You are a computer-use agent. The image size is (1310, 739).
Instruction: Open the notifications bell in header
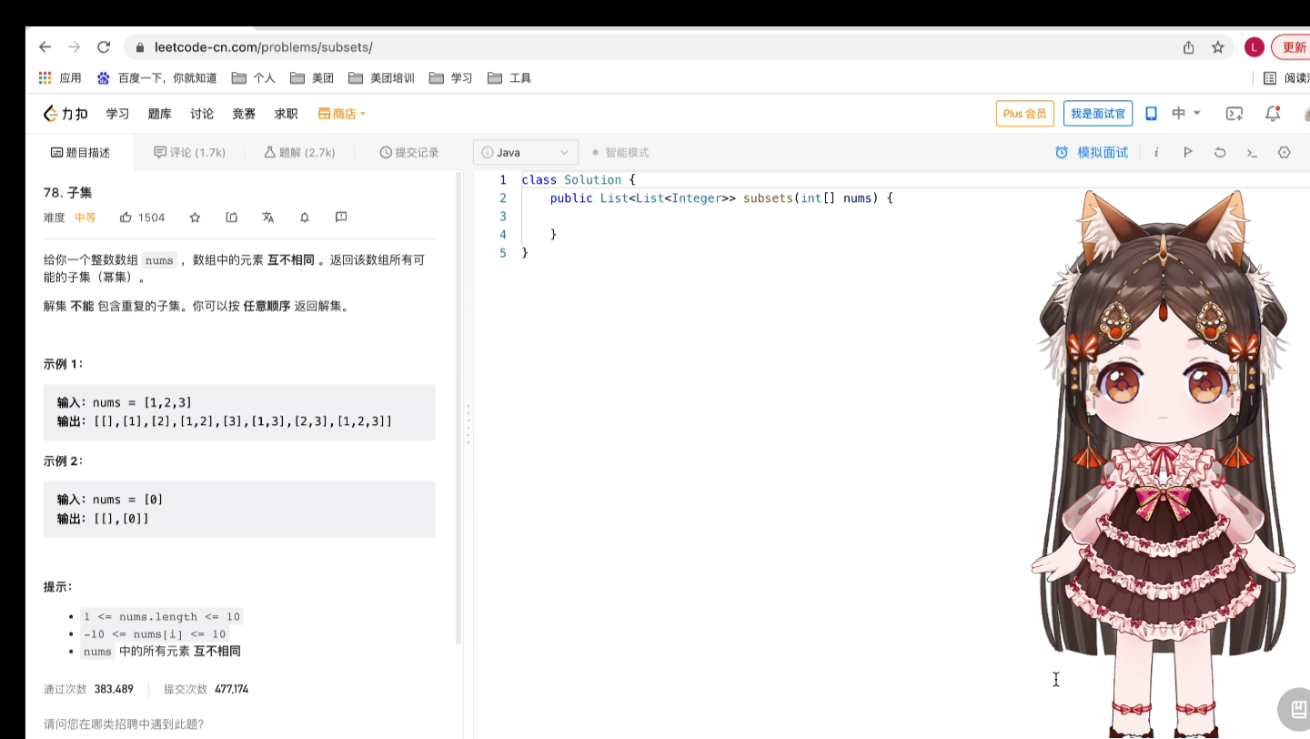pyautogui.click(x=1273, y=114)
